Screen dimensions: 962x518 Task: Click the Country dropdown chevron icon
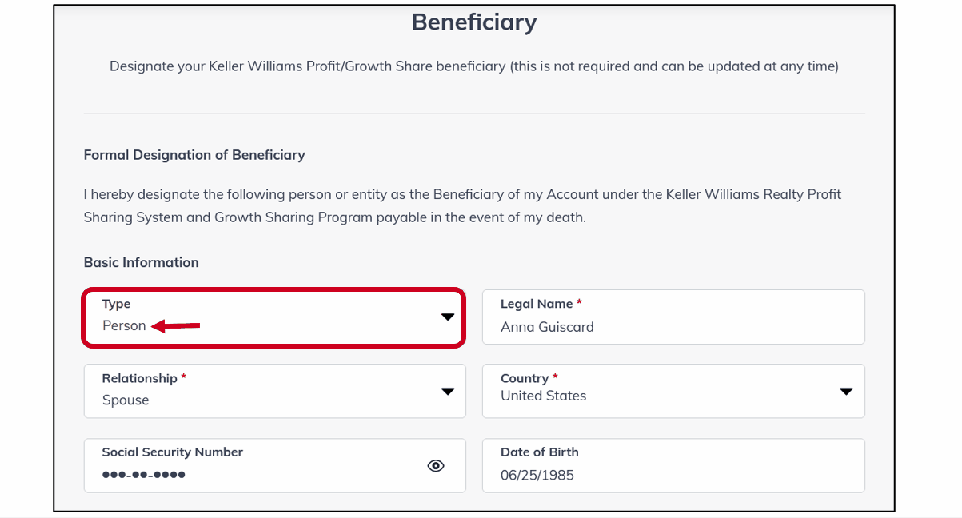click(847, 391)
